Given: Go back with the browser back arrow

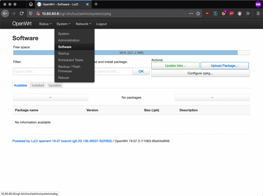Looking at the screenshot, I should pyautogui.click(x=5, y=14).
